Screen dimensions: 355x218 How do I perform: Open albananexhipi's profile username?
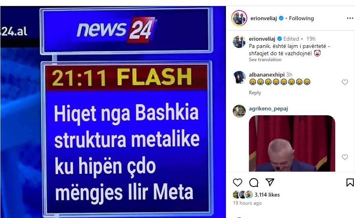pos(267,75)
